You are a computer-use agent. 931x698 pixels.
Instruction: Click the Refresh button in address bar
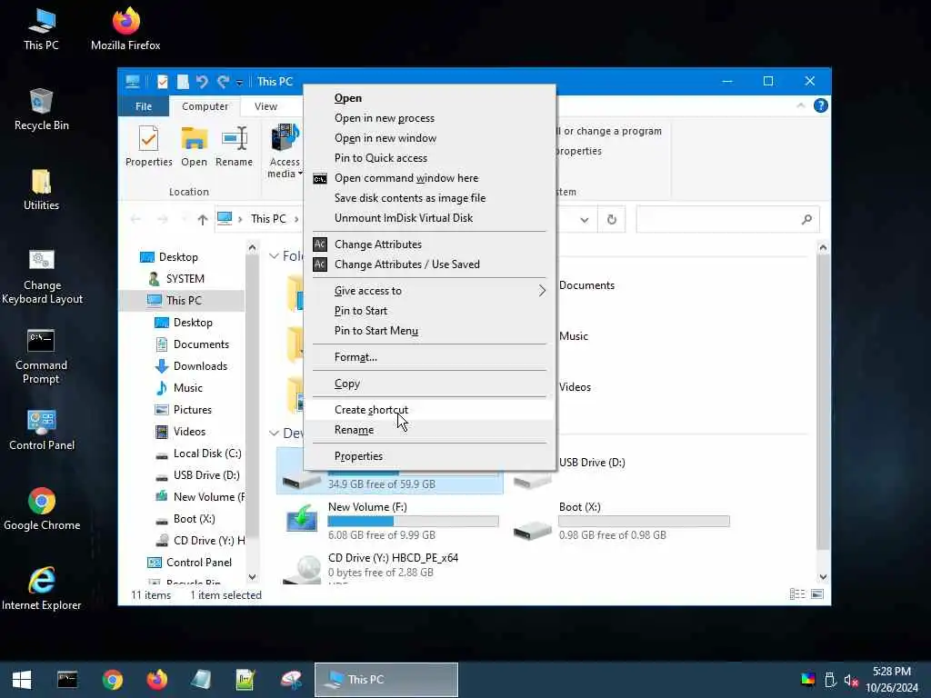click(612, 220)
